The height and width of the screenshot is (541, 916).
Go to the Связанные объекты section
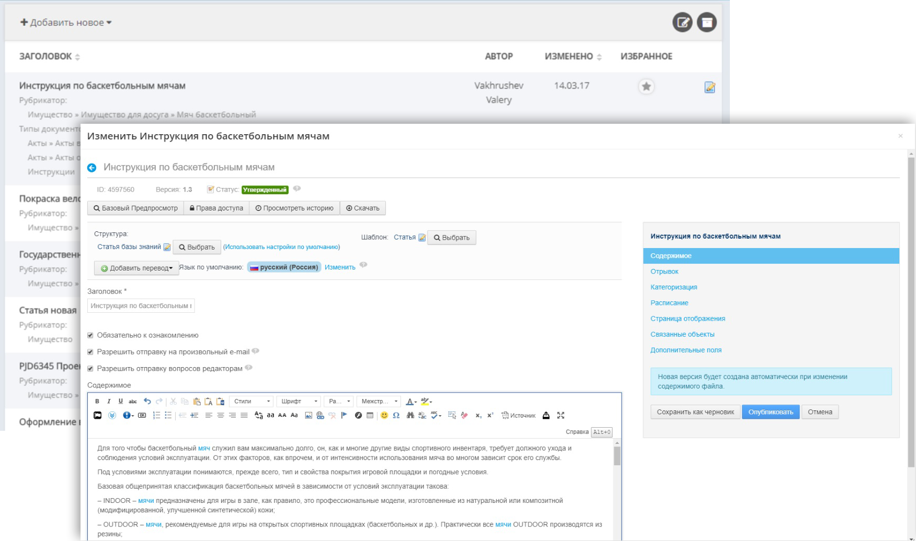(682, 334)
